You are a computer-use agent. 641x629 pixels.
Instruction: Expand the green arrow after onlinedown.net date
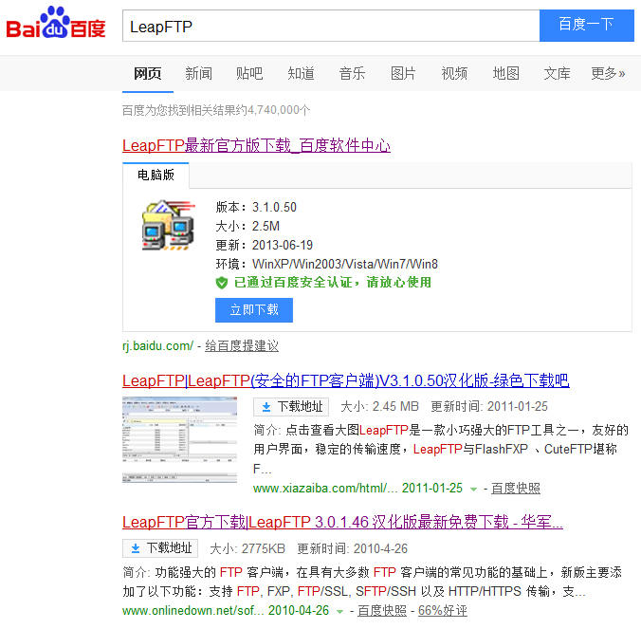pos(339,612)
